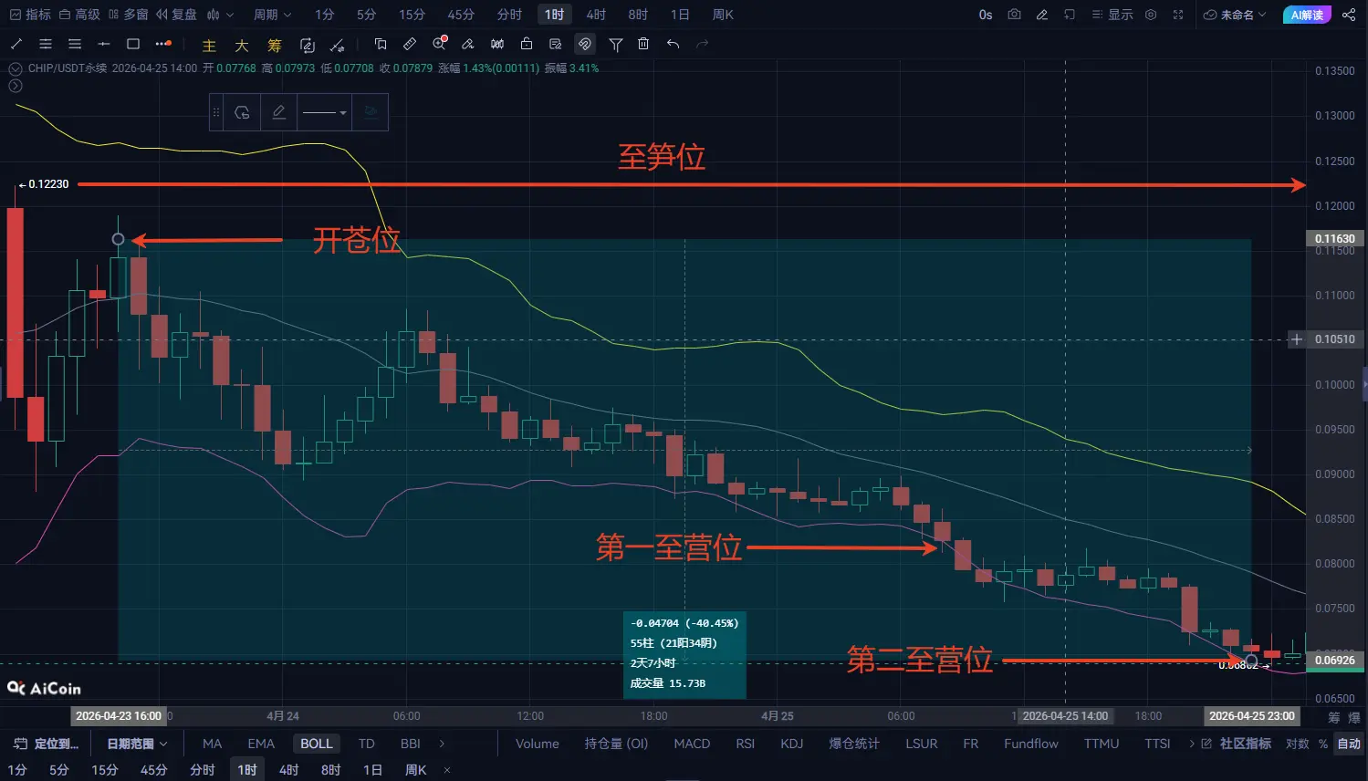Open more drawing tools ellipsis
This screenshot has width=1368, height=781.
[163, 44]
